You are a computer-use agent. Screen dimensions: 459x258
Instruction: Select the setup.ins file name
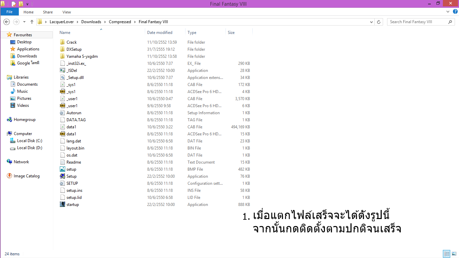(x=74, y=190)
